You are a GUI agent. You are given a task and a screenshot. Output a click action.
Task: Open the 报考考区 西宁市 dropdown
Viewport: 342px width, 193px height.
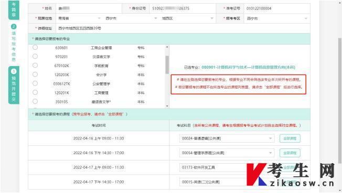[x=277, y=18]
